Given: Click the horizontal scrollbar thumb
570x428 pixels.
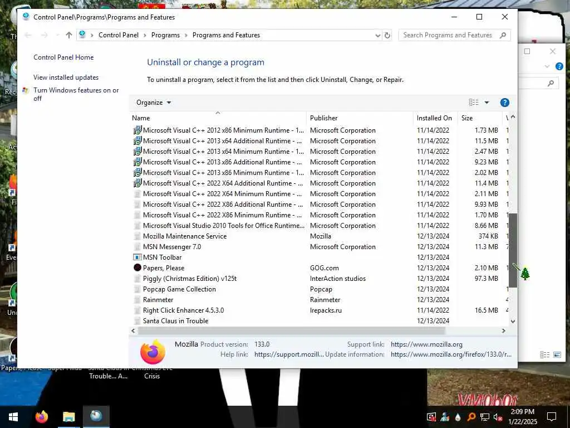Looking at the screenshot, I should point(291,331).
